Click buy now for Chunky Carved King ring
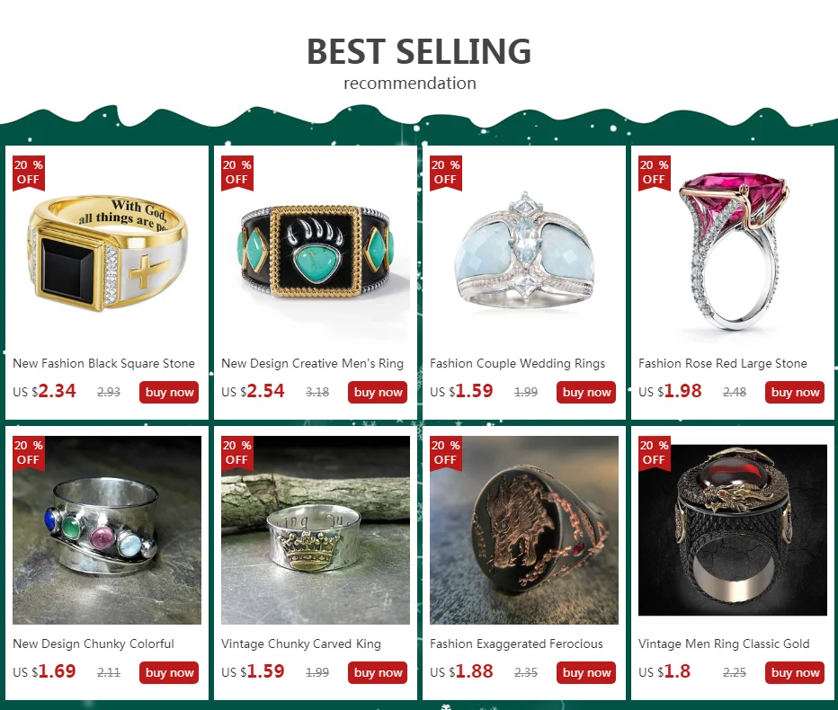The width and height of the screenshot is (838, 710). (378, 672)
